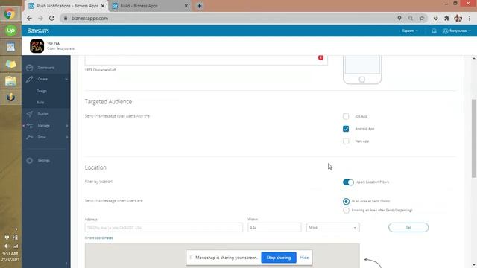Screen dimensions: 477x268
Task: Collapse the Create submenu chevron
Action: [x=66, y=80]
